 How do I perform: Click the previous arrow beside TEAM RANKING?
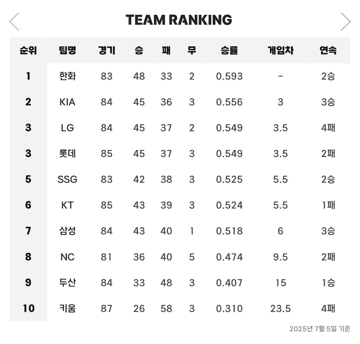[14, 21]
